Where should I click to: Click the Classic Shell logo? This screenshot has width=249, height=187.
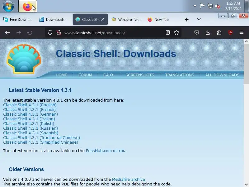tap(24, 59)
